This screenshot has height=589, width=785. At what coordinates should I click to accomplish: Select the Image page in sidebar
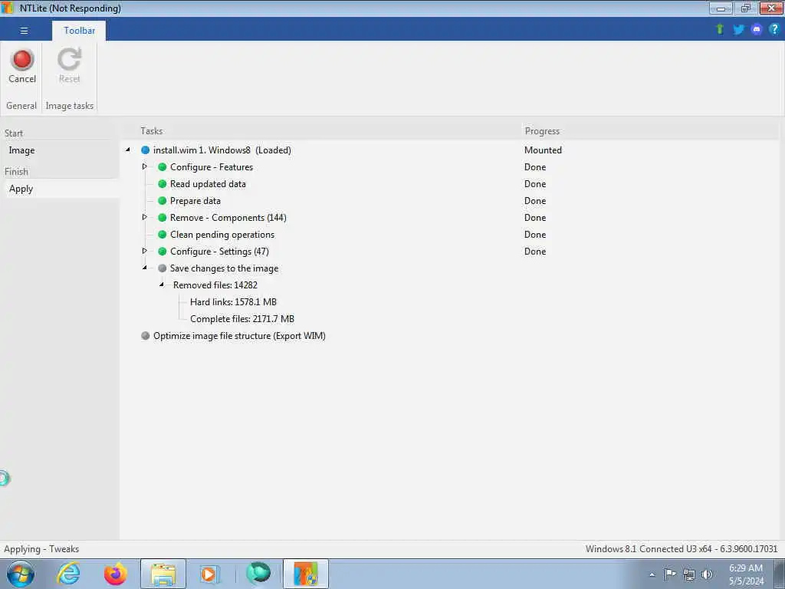pos(21,150)
